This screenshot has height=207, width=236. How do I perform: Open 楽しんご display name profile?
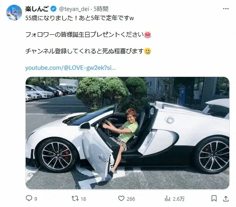coord(37,9)
